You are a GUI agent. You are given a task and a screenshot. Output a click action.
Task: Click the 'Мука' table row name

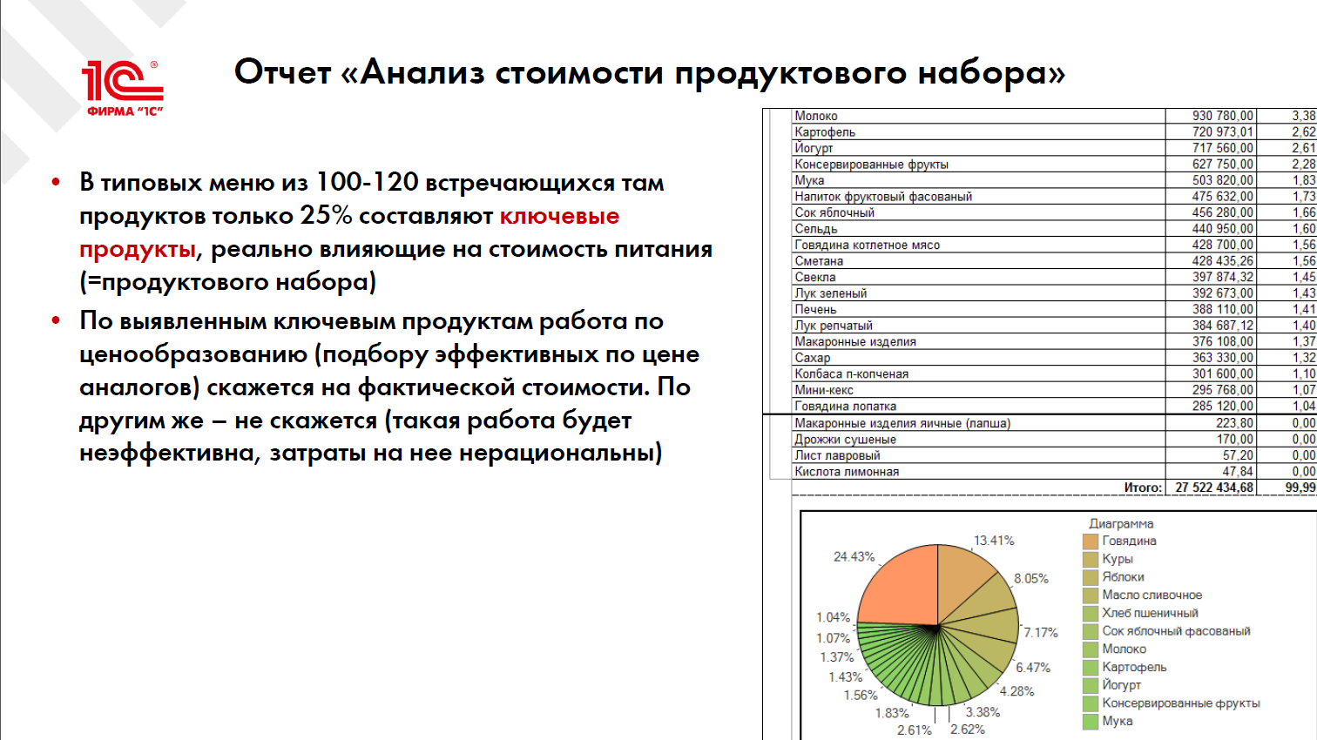809,180
